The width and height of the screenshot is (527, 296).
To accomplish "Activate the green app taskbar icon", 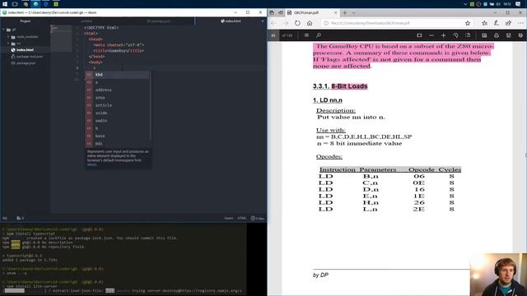I will pyautogui.click(x=56, y=4).
